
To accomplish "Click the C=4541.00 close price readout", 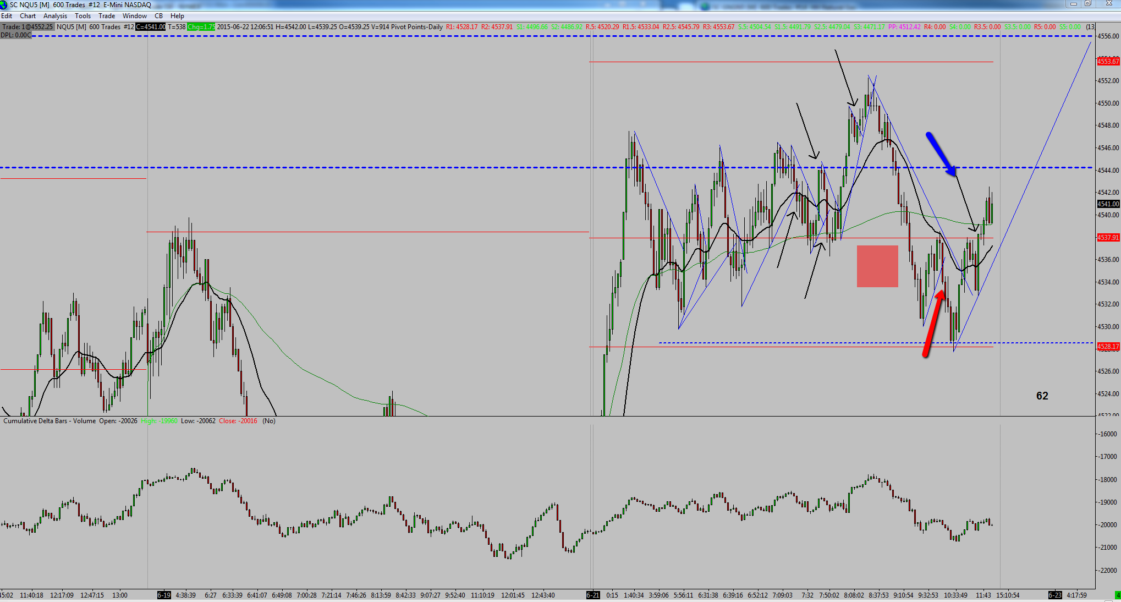I will [x=151, y=27].
